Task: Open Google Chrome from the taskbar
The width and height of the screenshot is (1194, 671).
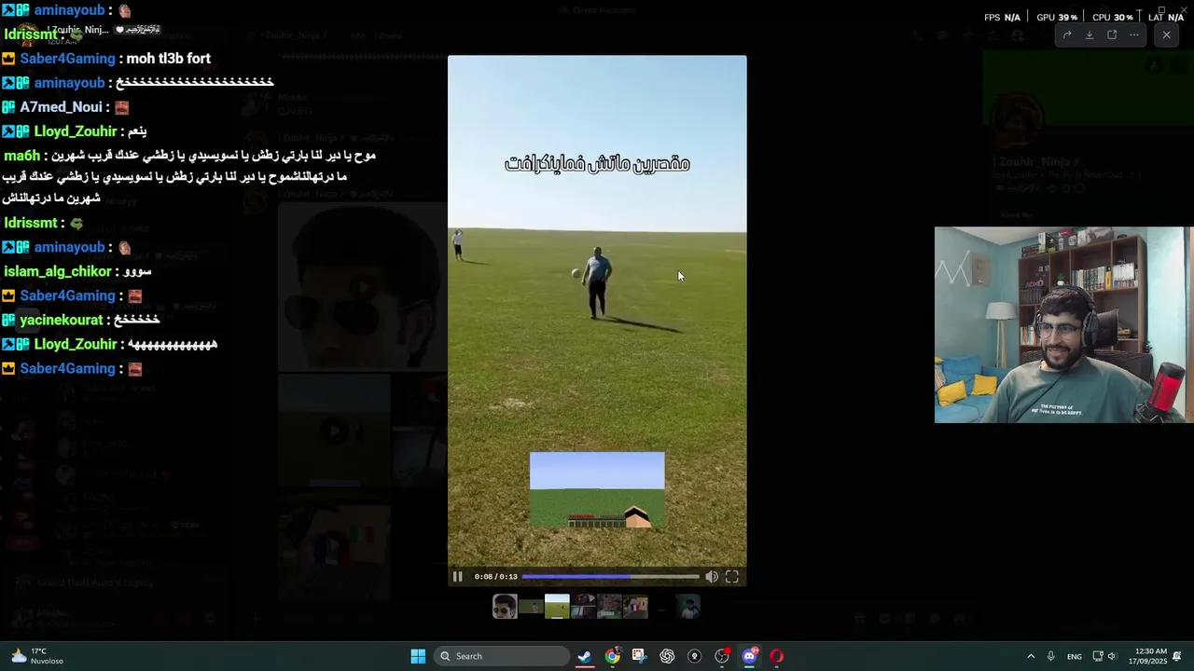Action: click(612, 656)
